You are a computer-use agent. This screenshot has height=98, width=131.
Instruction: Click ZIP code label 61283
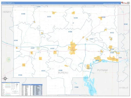tap(23, 14)
